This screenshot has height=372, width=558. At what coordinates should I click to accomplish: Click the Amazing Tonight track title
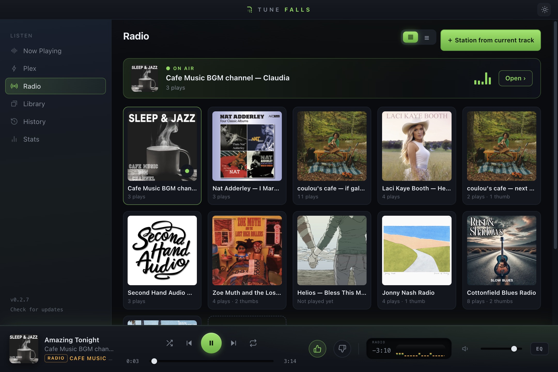pos(72,340)
